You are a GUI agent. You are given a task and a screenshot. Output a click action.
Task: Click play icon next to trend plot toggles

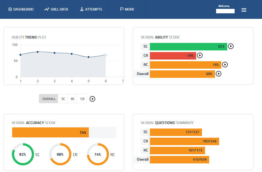click(x=92, y=99)
